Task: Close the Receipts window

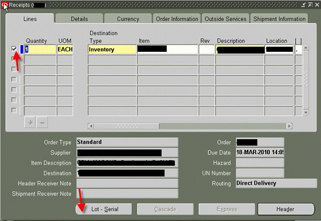Action: (317, 5)
